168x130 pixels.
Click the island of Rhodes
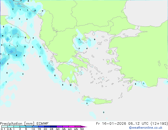pos(130,88)
